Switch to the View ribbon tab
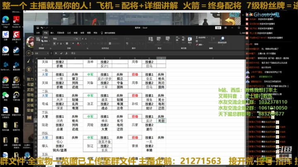 point(89,33)
